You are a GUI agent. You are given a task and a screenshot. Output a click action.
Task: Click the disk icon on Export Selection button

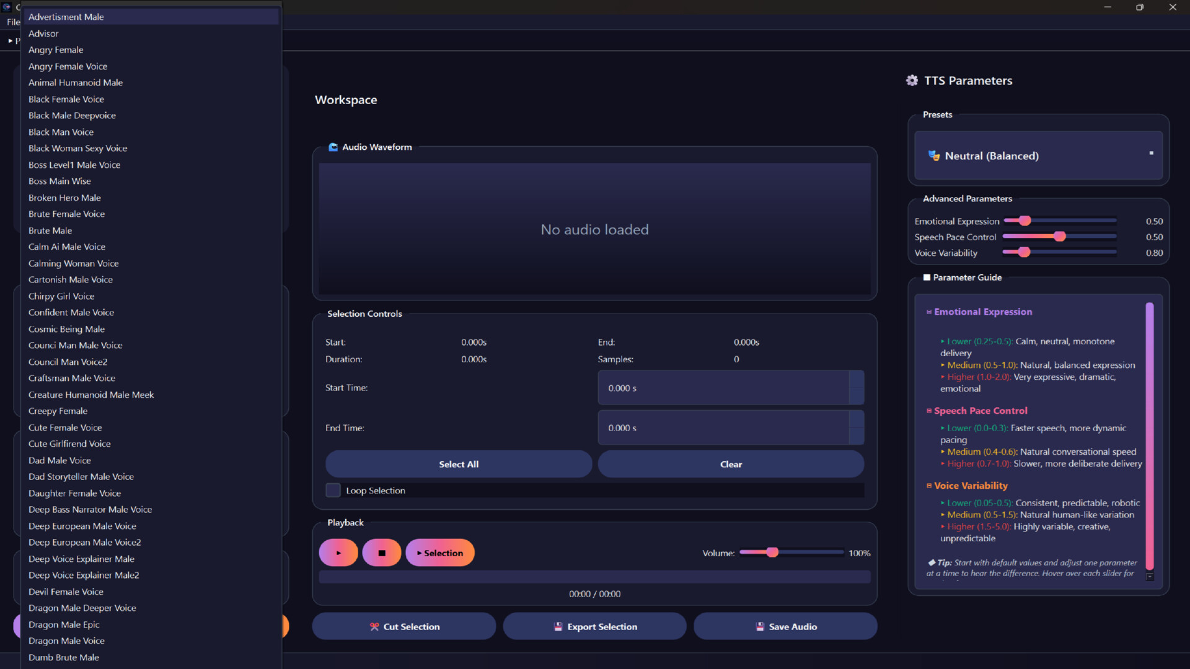click(557, 626)
